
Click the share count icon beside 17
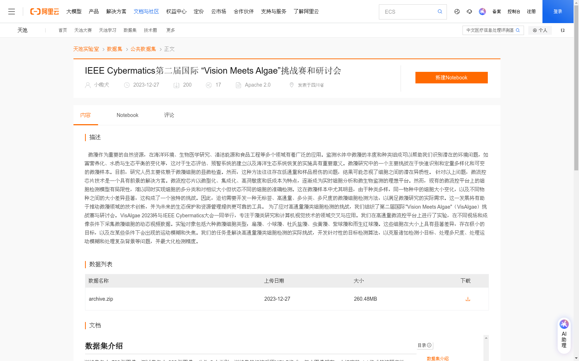[x=209, y=85]
